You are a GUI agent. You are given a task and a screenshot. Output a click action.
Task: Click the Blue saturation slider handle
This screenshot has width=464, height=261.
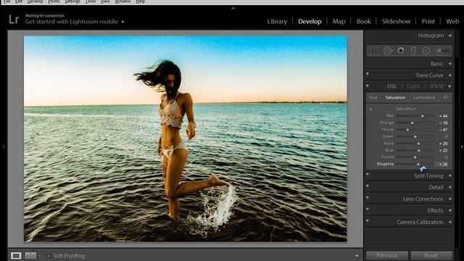coord(419,150)
